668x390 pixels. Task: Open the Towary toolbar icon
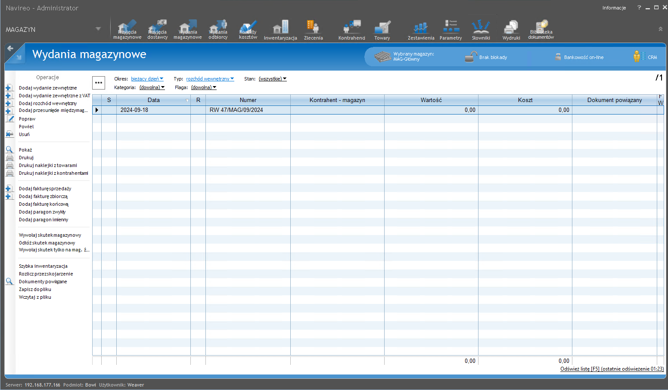click(382, 30)
